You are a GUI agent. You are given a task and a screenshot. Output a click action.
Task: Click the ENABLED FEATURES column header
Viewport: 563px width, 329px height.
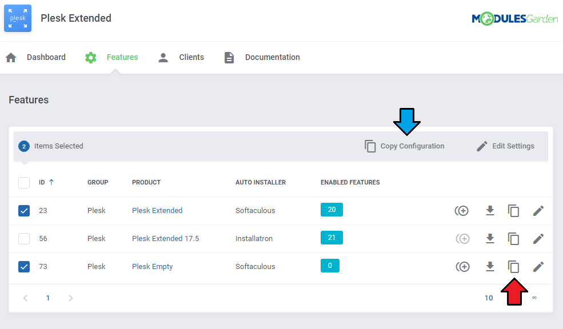coord(350,182)
